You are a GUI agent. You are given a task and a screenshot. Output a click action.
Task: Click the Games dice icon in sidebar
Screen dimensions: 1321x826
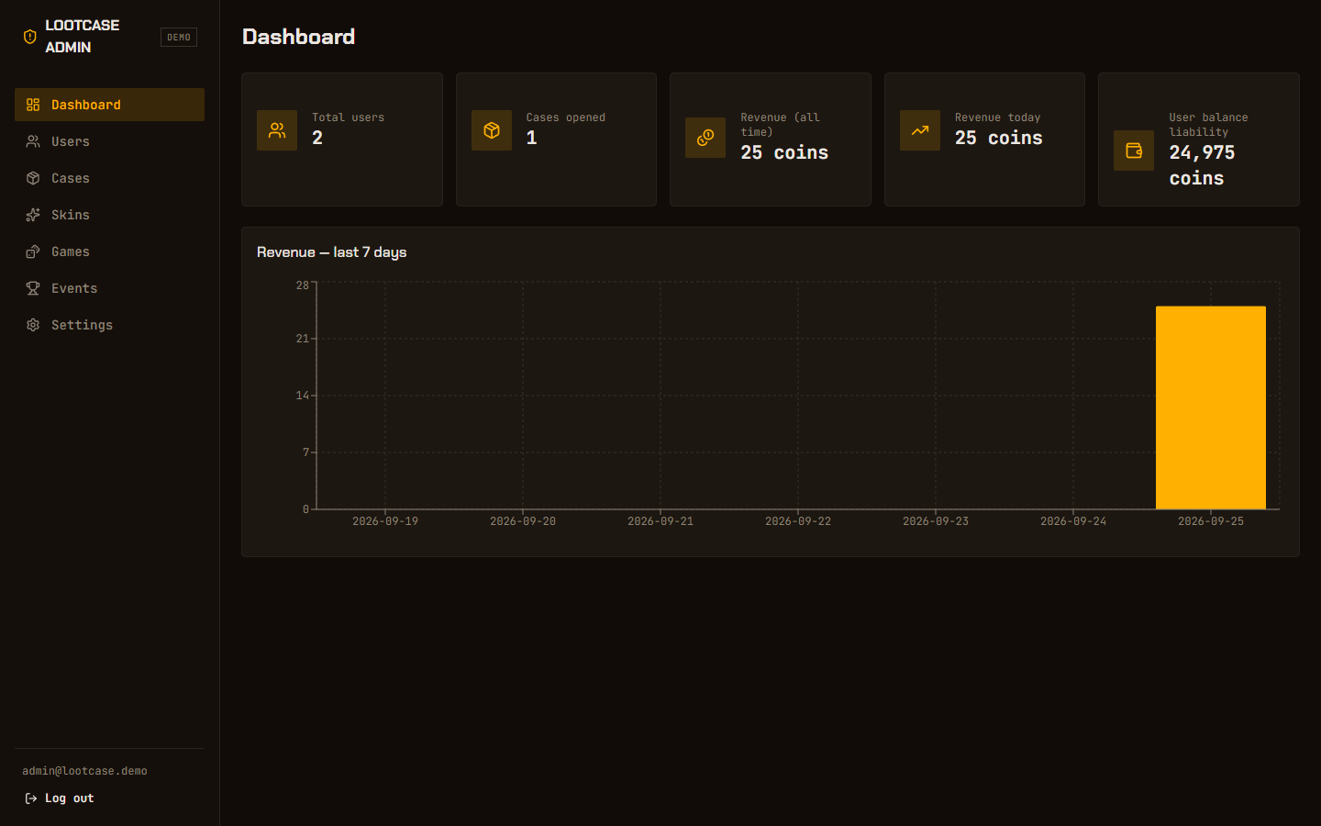pos(33,251)
